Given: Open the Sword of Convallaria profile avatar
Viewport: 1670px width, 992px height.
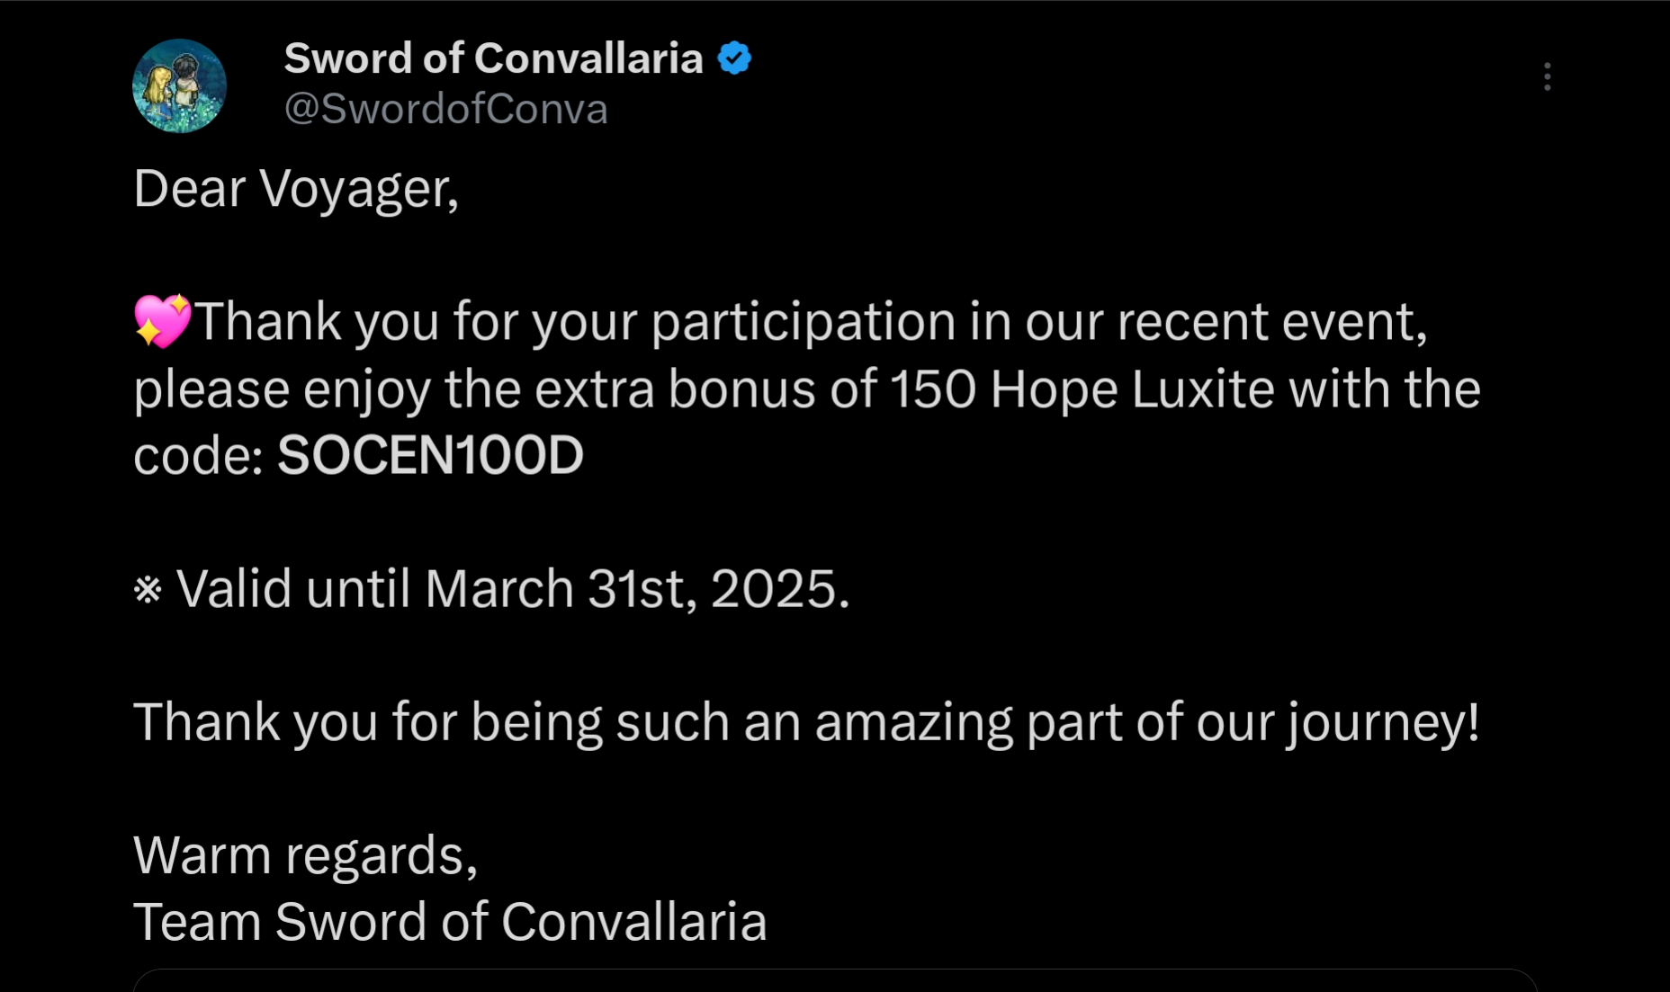Looking at the screenshot, I should point(179,85).
